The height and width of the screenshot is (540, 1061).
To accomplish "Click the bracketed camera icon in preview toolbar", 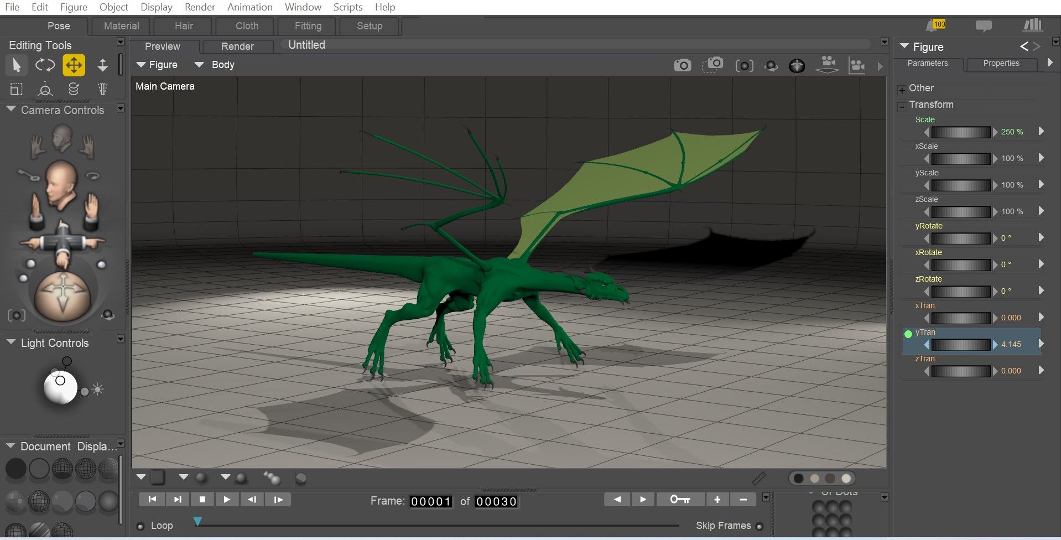I will pyautogui.click(x=744, y=66).
